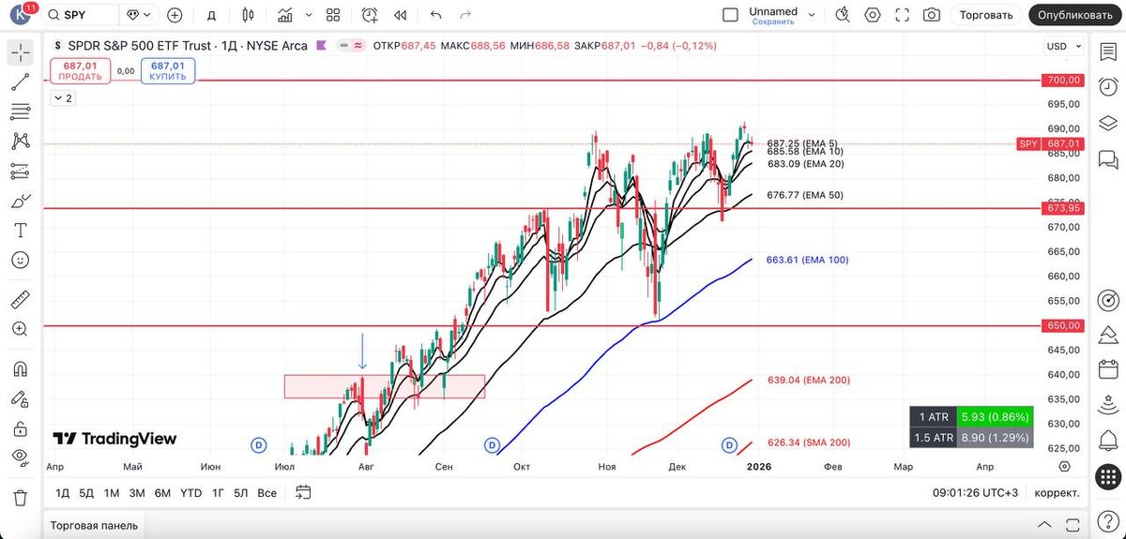Viewport: 1126px width, 539px height.
Task: Toggle lock all drawings
Action: 21,428
